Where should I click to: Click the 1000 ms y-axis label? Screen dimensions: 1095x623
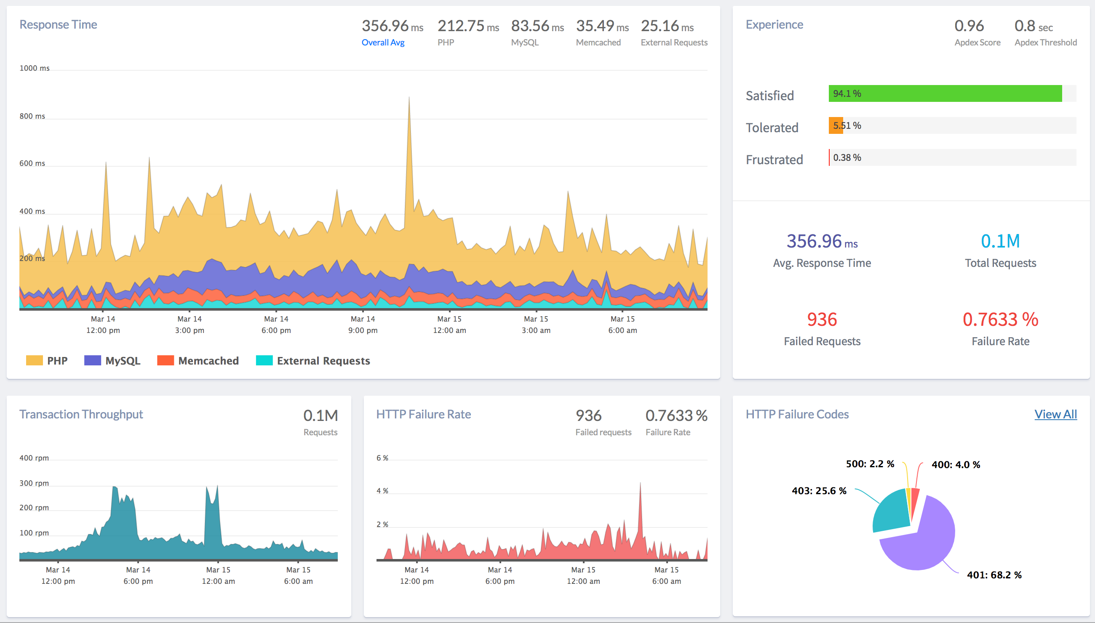click(x=35, y=68)
